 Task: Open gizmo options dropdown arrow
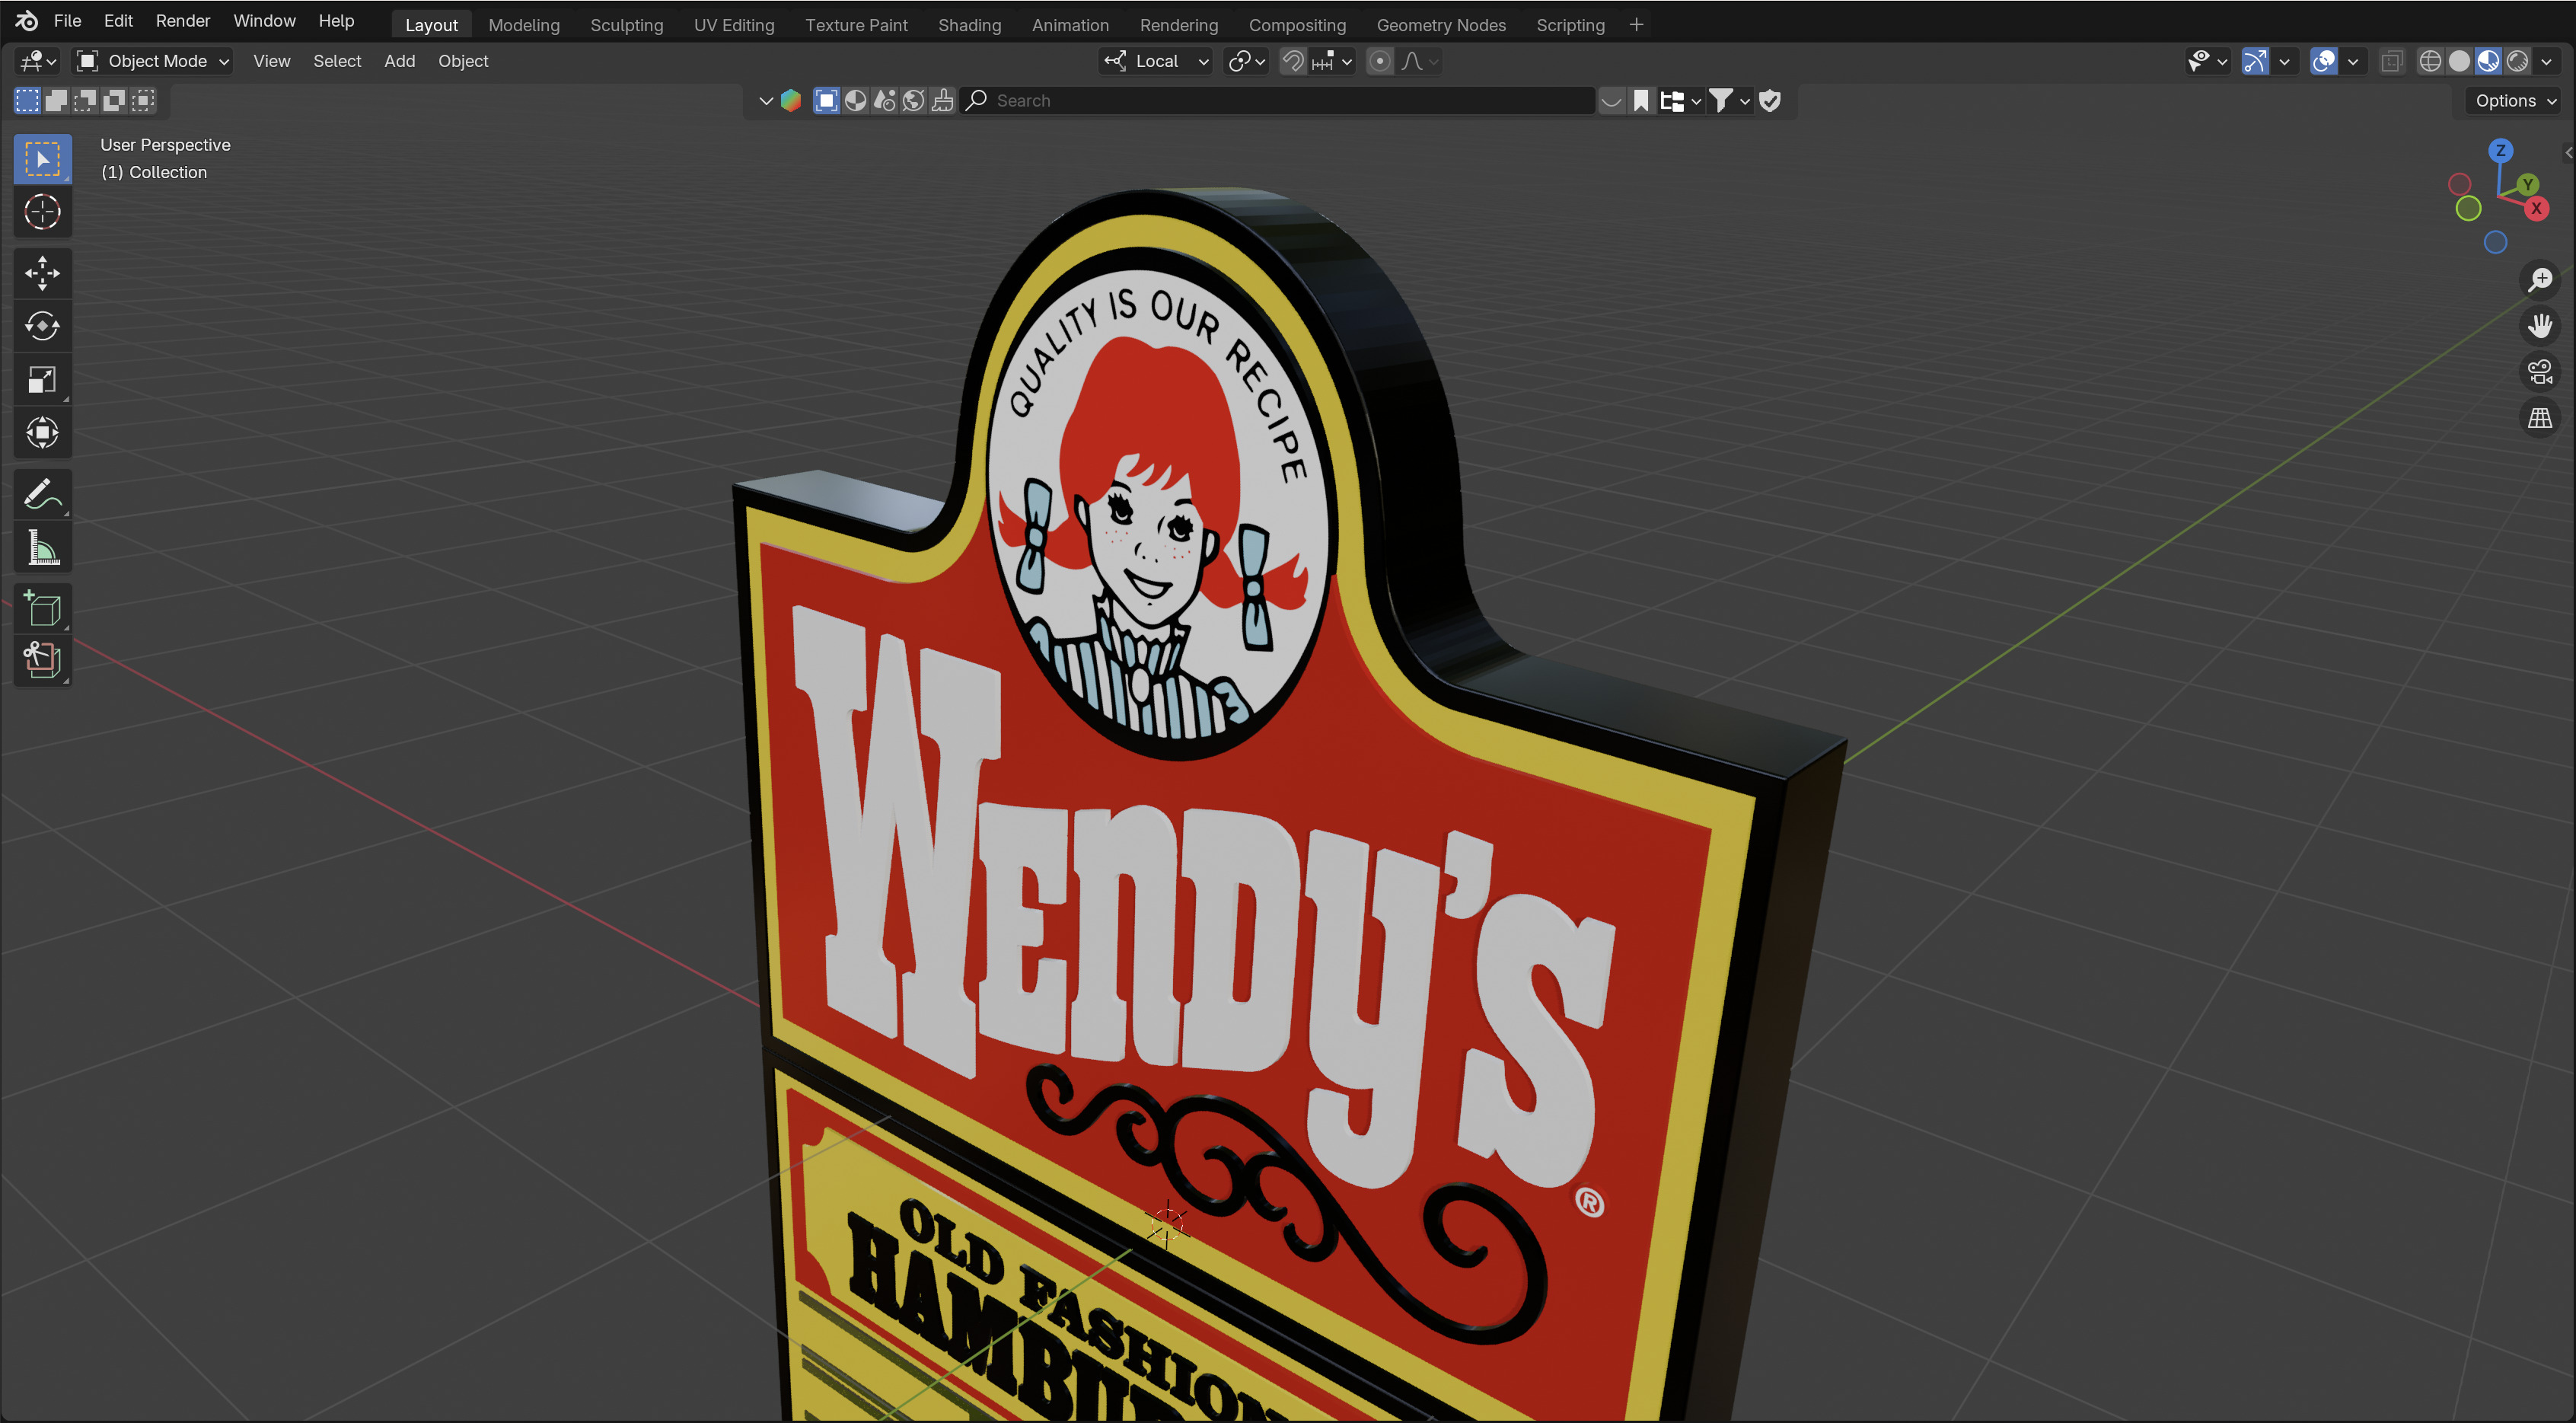pyautogui.click(x=2284, y=61)
